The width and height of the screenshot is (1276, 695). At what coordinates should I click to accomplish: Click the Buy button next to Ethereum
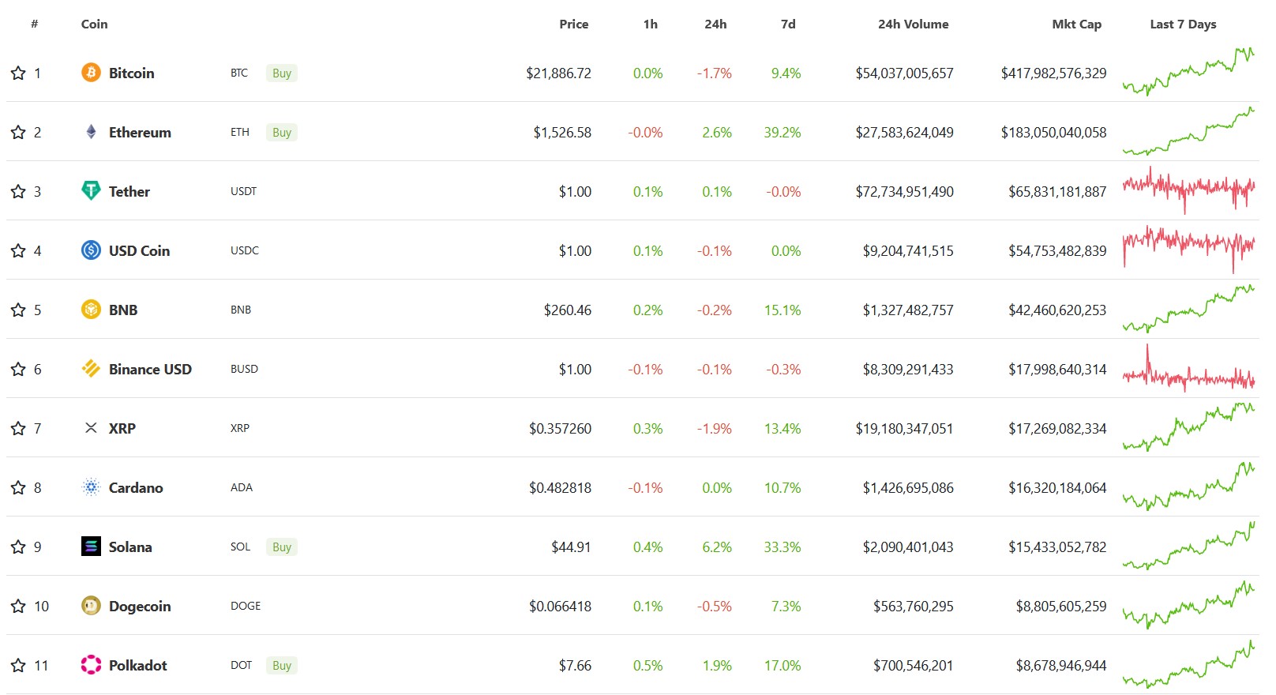pos(282,132)
